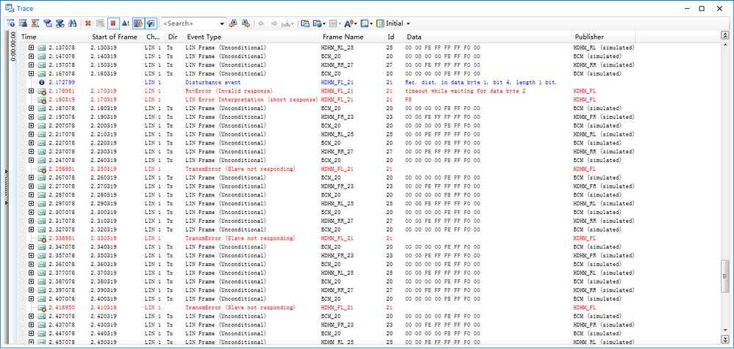
Task: Toggle delta time display button
Action: 126,23
